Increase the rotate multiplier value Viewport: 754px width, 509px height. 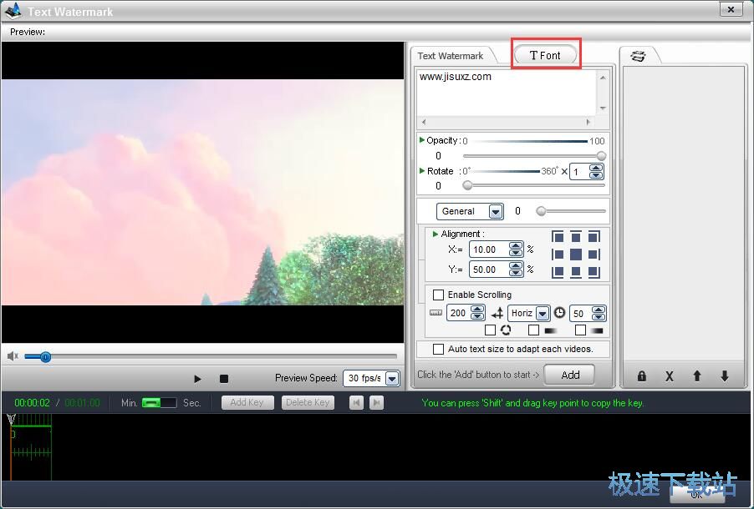[596, 168]
